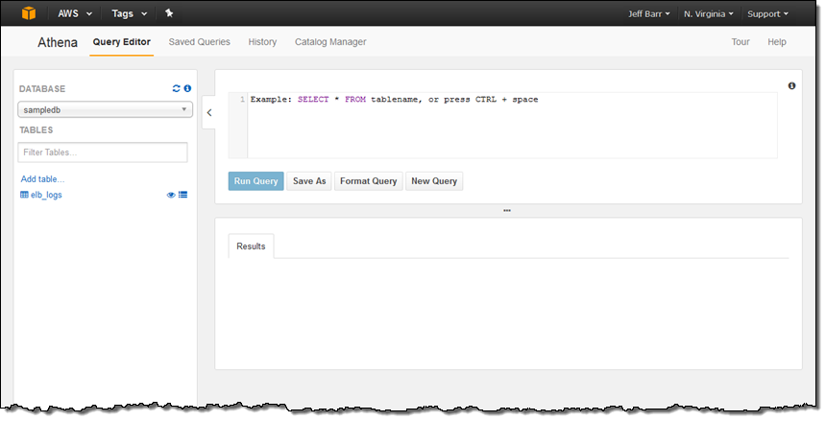Open the Catalog Manager tab
826x421 pixels.
pos(329,42)
